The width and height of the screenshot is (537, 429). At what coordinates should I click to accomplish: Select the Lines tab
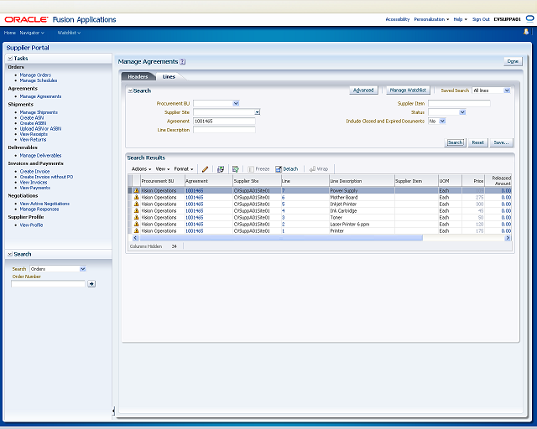(169, 76)
